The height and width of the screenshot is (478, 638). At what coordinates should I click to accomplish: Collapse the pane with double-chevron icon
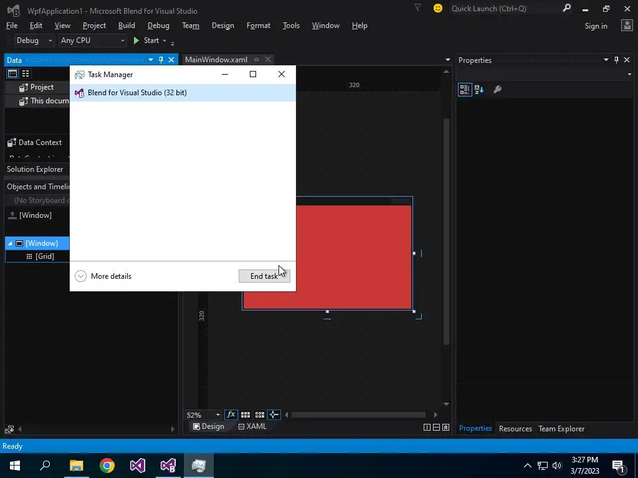click(446, 427)
